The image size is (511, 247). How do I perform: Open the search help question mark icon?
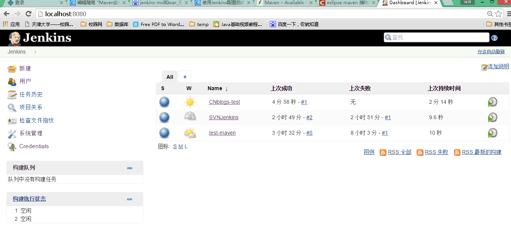coord(494,38)
